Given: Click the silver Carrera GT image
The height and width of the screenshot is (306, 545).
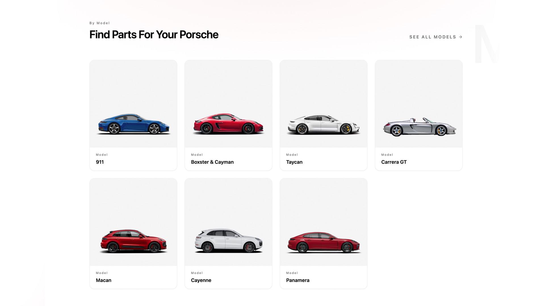Looking at the screenshot, I should (x=419, y=127).
